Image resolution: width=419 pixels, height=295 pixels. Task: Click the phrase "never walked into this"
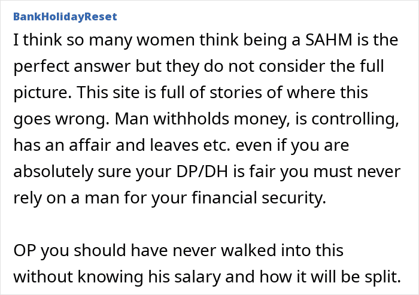point(258,251)
